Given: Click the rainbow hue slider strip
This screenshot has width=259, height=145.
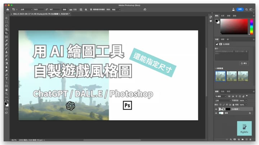Looking at the screenshot, I should (x=251, y=26).
